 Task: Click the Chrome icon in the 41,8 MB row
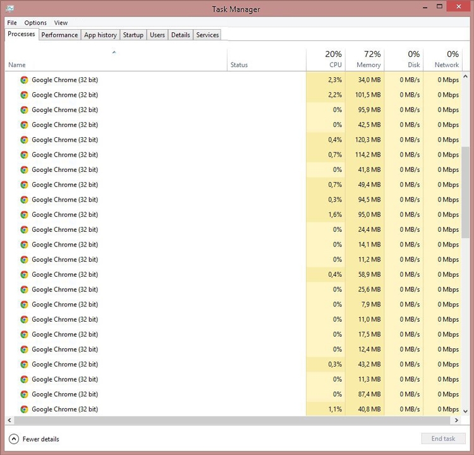point(24,169)
